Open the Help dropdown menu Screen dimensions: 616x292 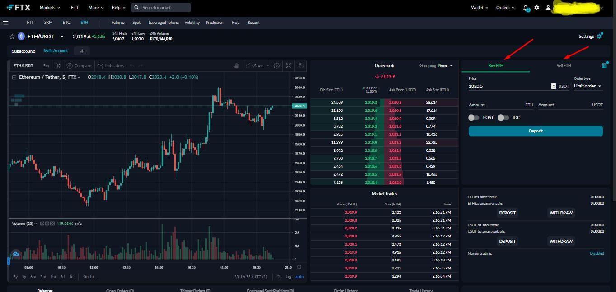(x=118, y=8)
